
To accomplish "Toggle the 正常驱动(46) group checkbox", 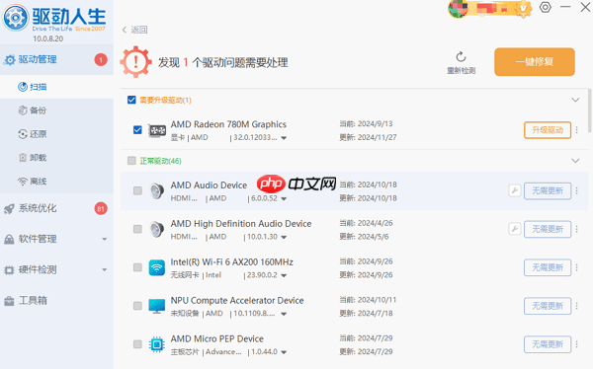I will coord(131,161).
